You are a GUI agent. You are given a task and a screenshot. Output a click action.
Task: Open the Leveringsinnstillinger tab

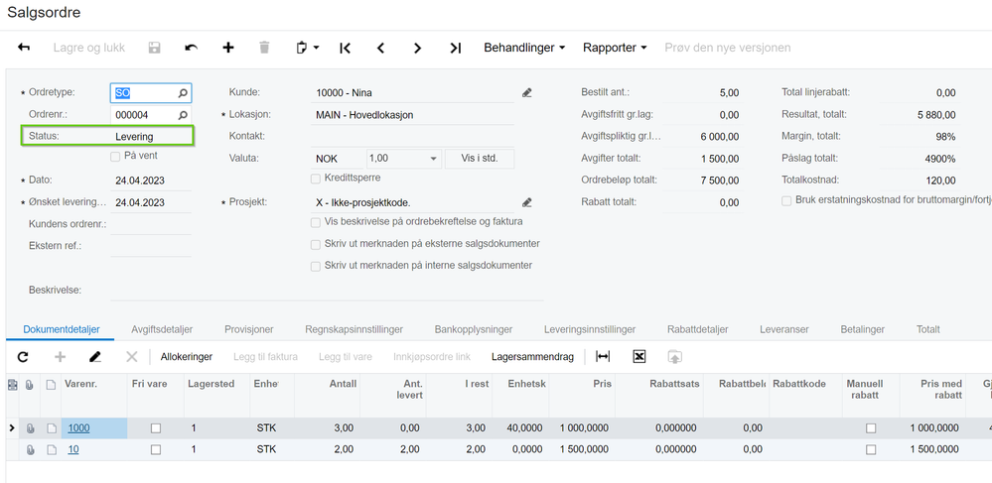click(x=589, y=329)
